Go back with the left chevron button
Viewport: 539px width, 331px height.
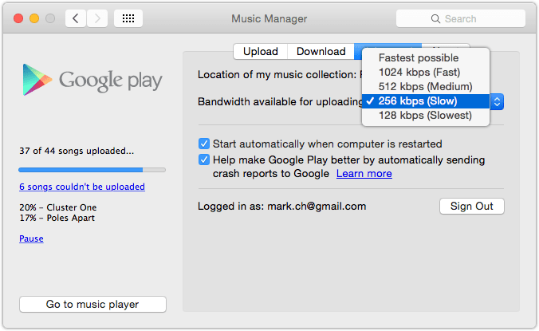pos(76,18)
